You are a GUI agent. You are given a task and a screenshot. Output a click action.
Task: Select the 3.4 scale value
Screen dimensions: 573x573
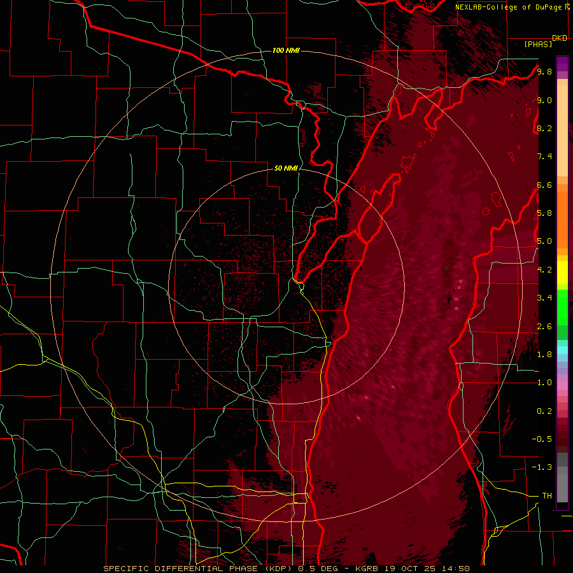[544, 298]
